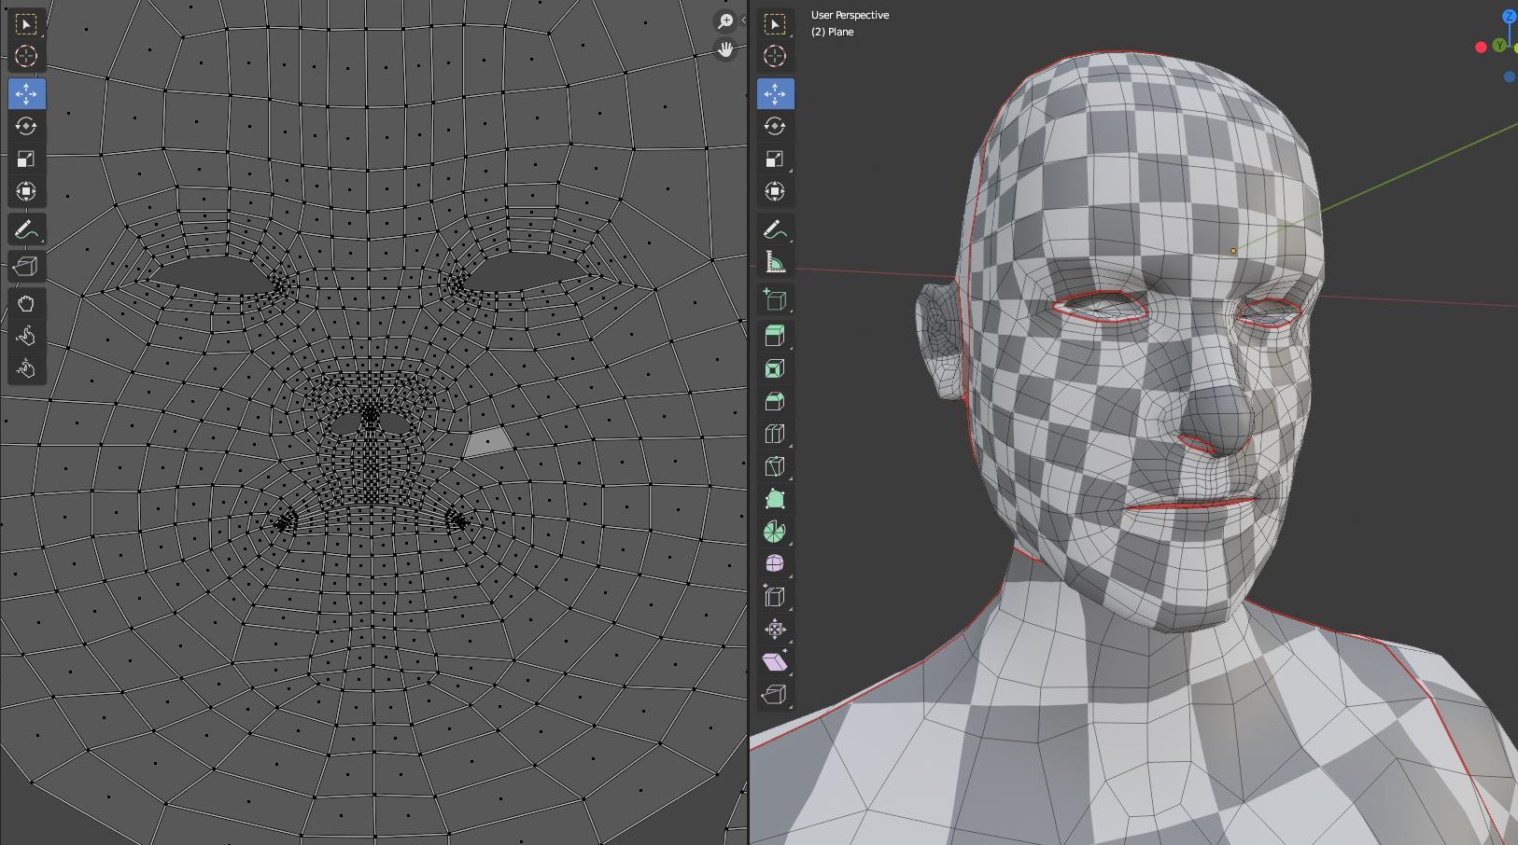Choose the Move tool in 3D viewport

775,93
